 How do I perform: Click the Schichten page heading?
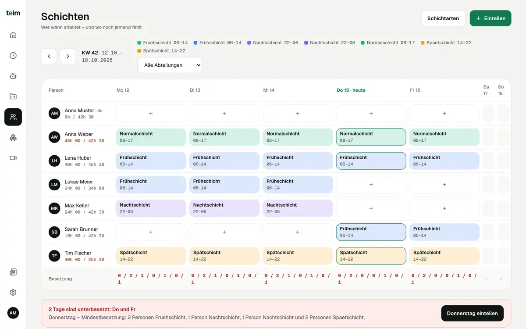[x=65, y=17]
